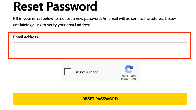Screen dimensions: 196x110
Task: Click the Fill in your email instruction line
Action: pyautogui.click(x=94, y=19)
